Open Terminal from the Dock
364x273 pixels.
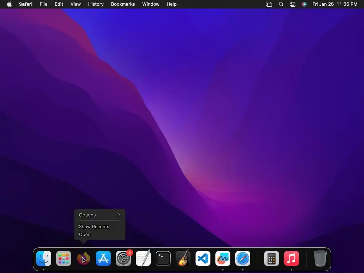163,258
